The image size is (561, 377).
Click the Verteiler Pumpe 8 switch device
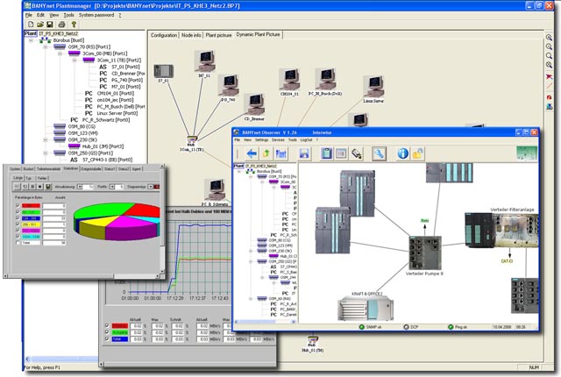point(425,256)
